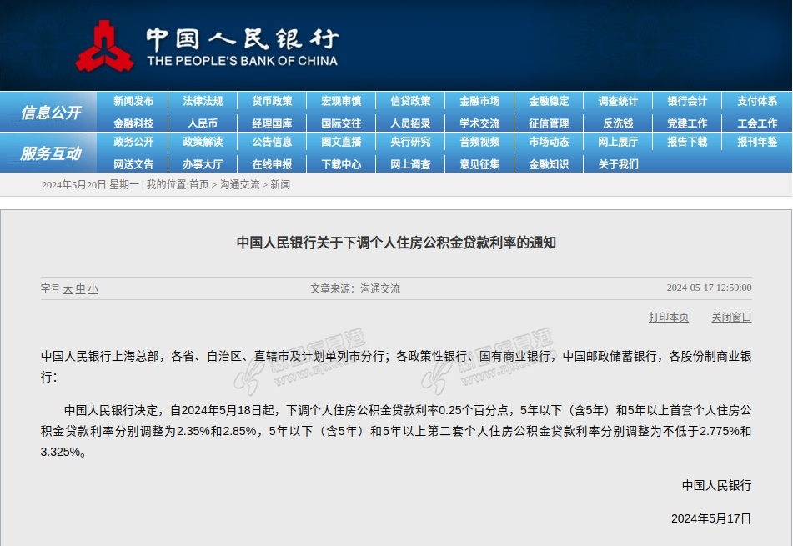793x546 pixels.
Task: Open the 货币政策 menu item
Action: 272,101
